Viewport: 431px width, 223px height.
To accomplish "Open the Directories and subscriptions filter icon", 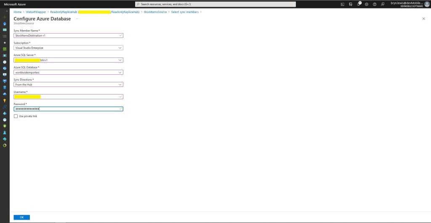I will [x=351, y=4].
